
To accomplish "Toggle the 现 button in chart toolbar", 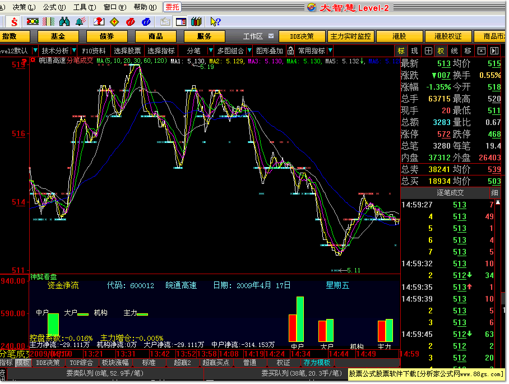I will point(414,51).
